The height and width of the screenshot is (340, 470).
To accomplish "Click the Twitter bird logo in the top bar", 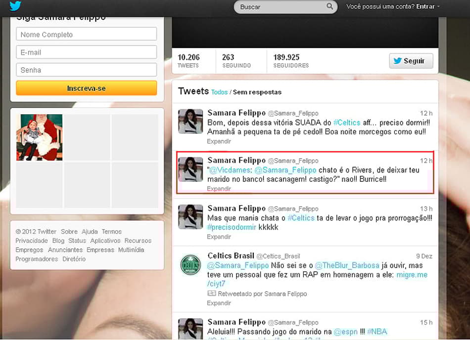I will (15, 6).
